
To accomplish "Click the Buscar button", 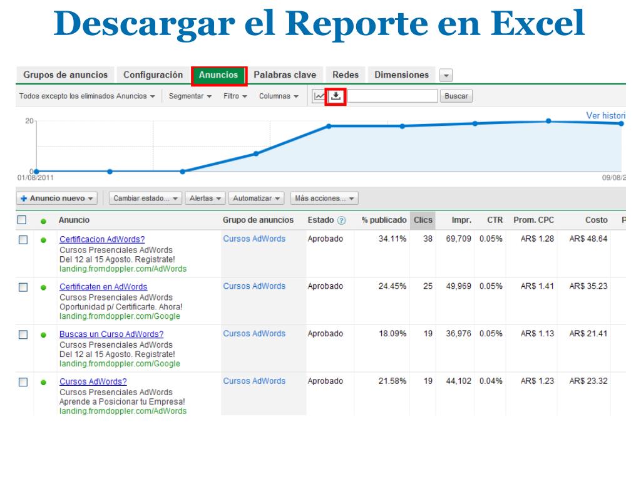I will pyautogui.click(x=456, y=96).
